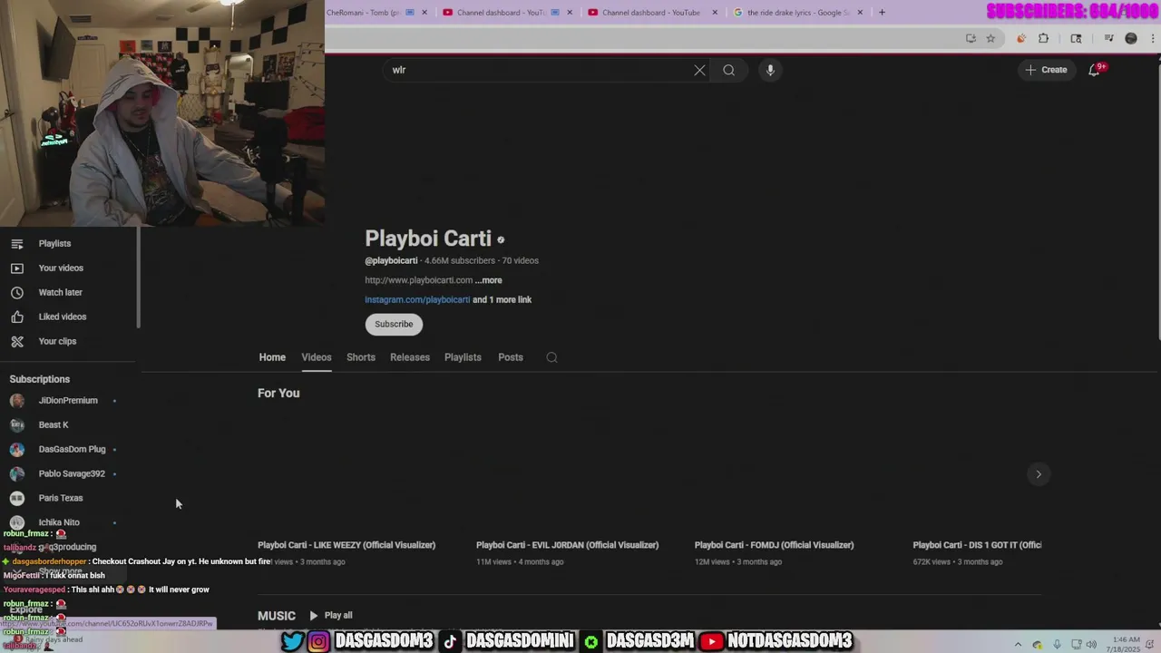
Task: Open the Chrome profile avatar
Action: tap(1131, 38)
